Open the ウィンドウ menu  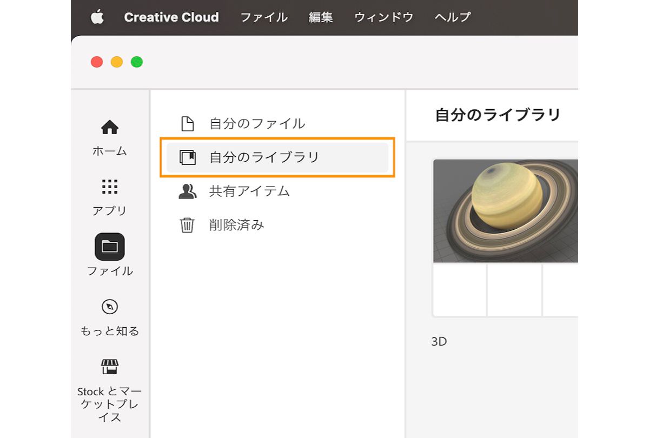pyautogui.click(x=384, y=17)
